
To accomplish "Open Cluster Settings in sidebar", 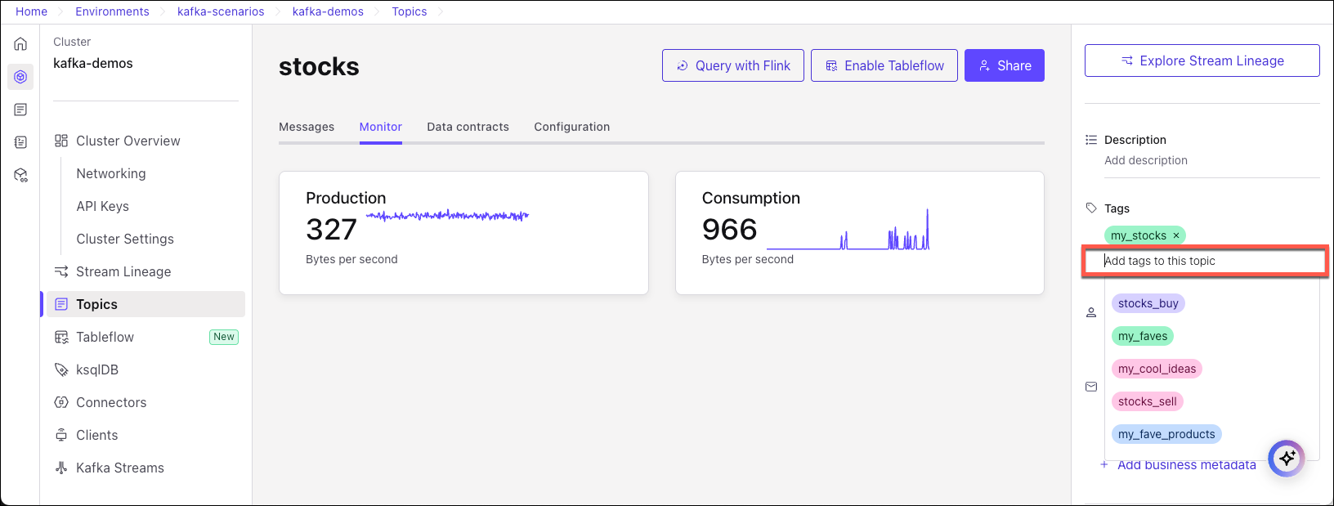I will point(125,239).
